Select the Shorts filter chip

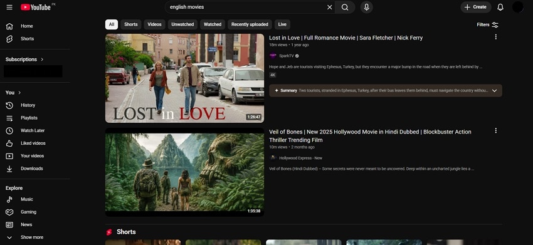[x=131, y=24]
